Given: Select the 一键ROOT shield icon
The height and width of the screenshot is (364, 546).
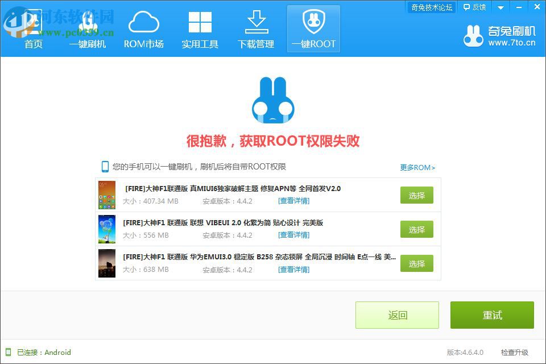Looking at the screenshot, I should [x=313, y=23].
